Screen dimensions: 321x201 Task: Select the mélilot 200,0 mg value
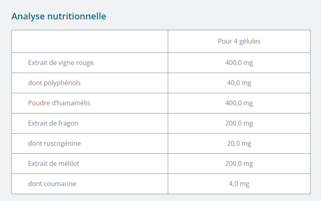(x=239, y=163)
